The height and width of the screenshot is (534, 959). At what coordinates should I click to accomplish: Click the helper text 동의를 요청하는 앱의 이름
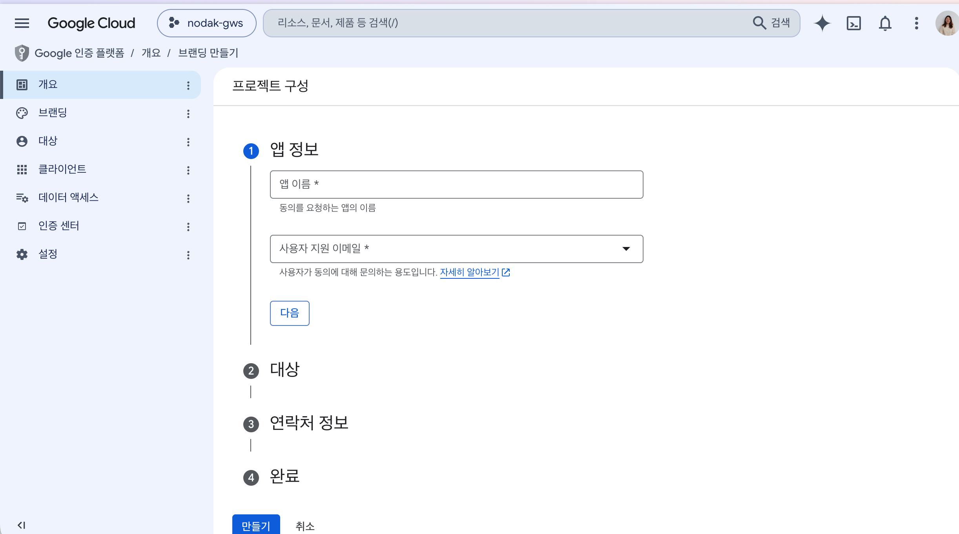[327, 208]
